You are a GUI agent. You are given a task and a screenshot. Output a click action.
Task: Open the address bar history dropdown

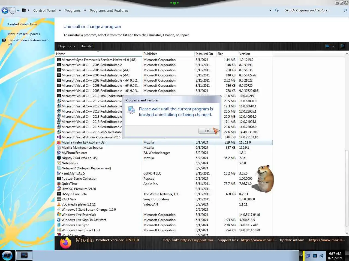270,10
